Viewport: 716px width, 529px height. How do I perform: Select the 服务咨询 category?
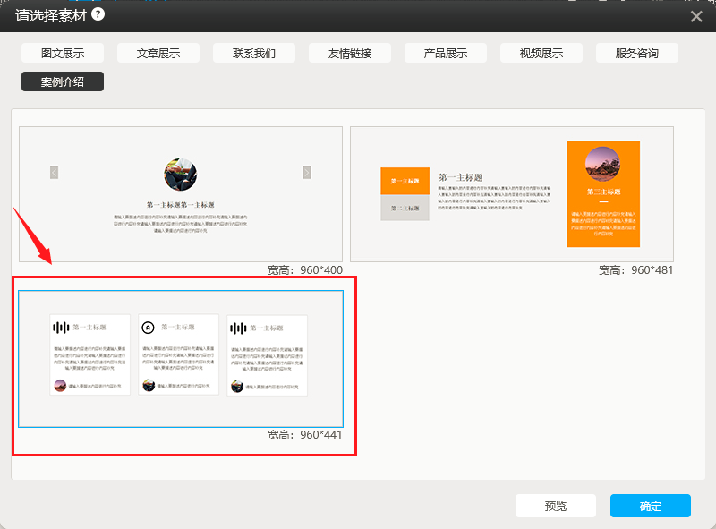[637, 53]
